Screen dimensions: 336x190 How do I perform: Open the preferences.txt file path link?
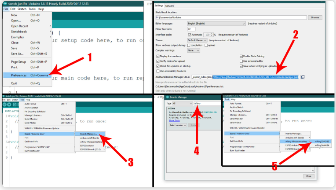click(190, 87)
